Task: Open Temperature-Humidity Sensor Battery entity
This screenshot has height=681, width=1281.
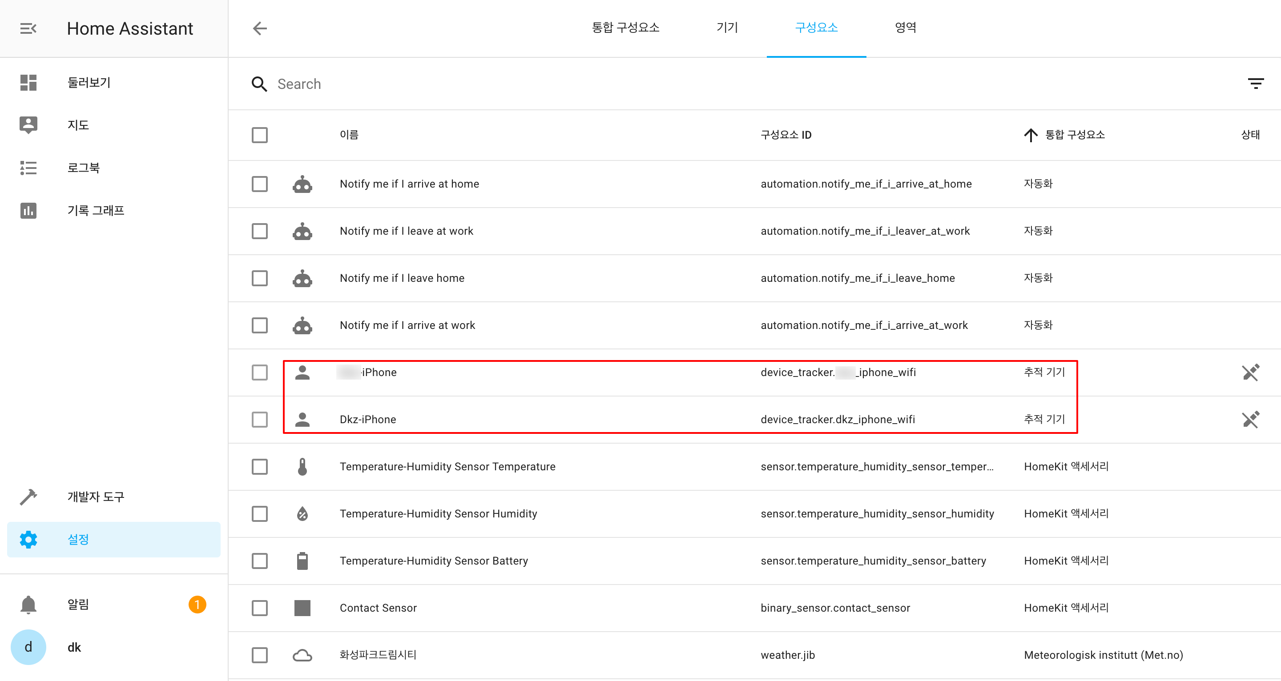Action: (434, 561)
